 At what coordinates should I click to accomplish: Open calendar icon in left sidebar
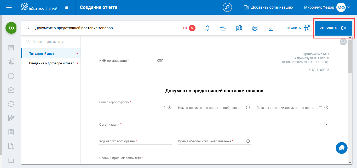point(11,48)
